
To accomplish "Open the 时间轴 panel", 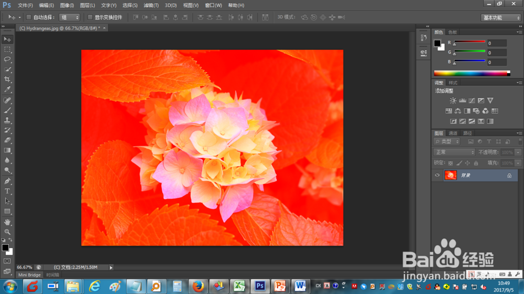I will (x=53, y=275).
